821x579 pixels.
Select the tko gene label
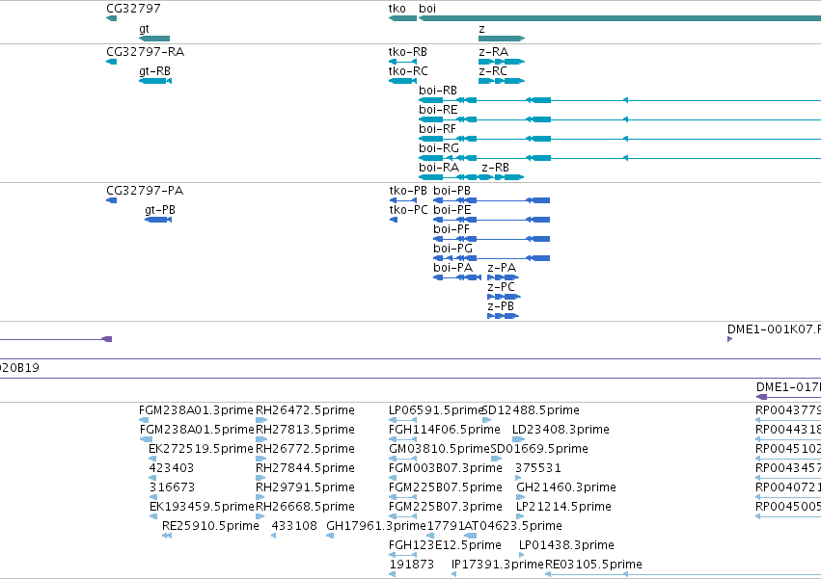pyautogui.click(x=397, y=9)
